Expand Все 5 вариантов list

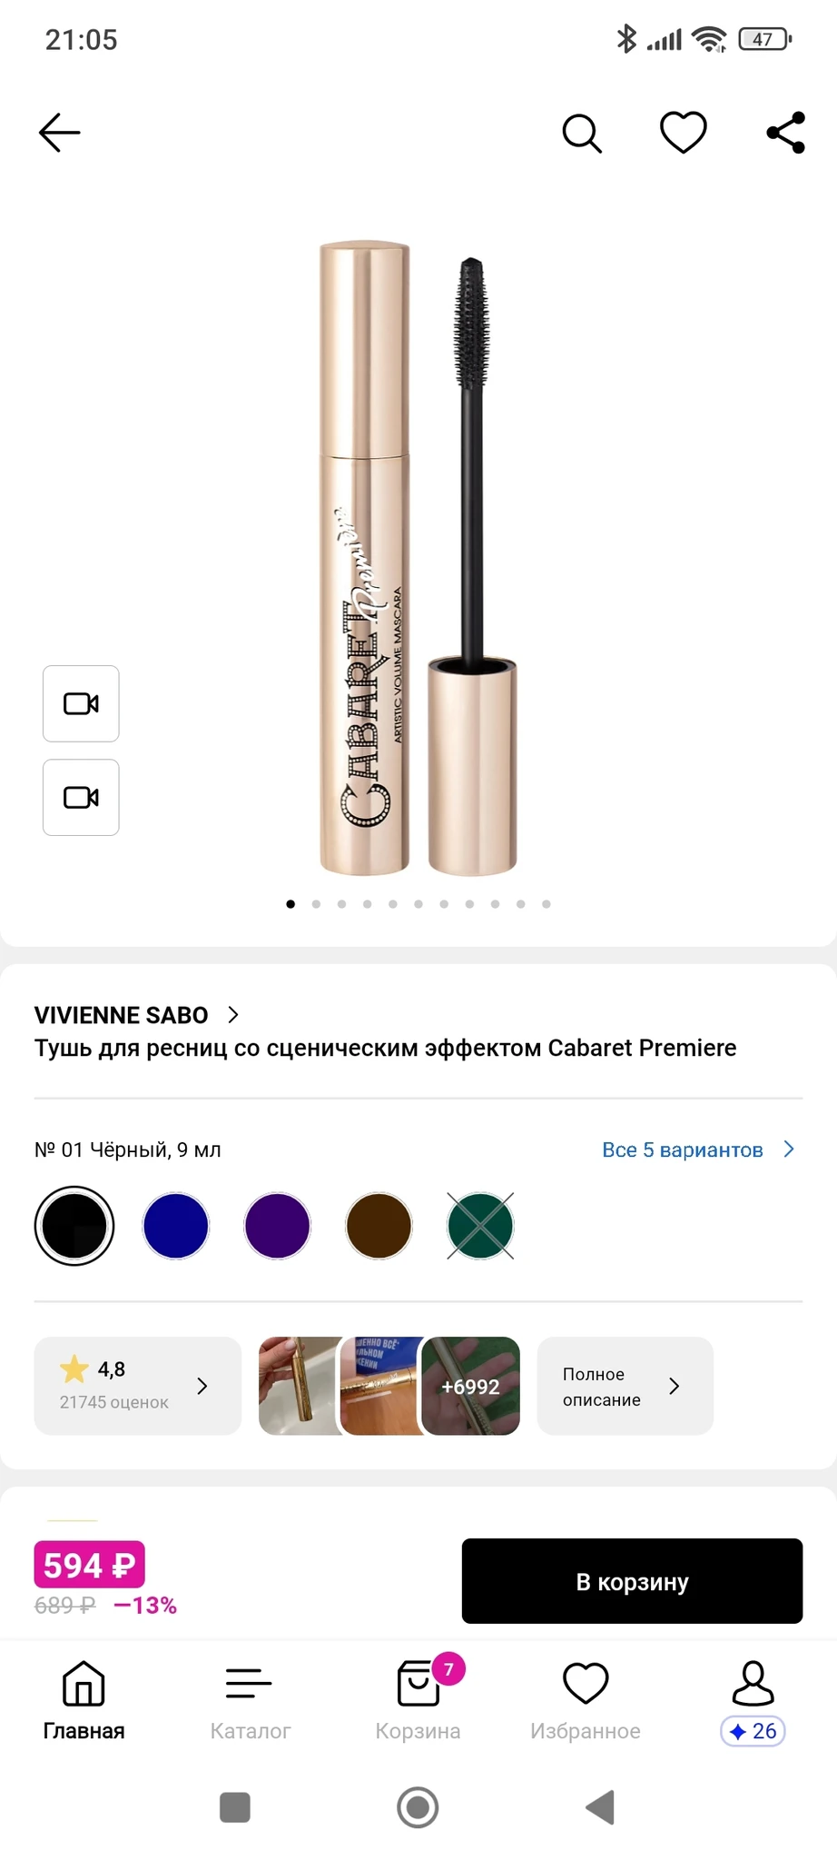pos(698,1149)
